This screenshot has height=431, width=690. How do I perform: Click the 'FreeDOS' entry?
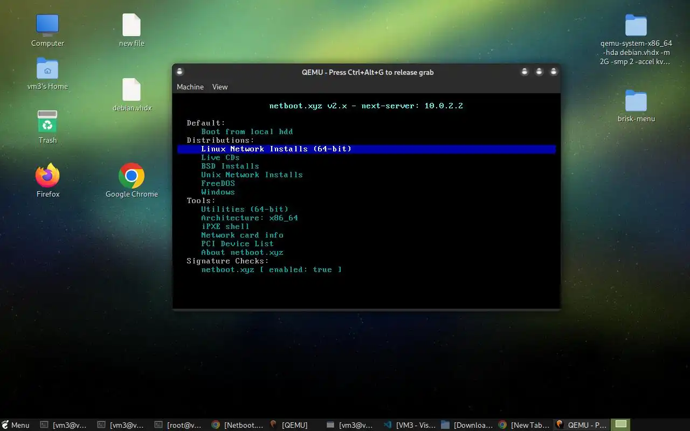(x=218, y=183)
